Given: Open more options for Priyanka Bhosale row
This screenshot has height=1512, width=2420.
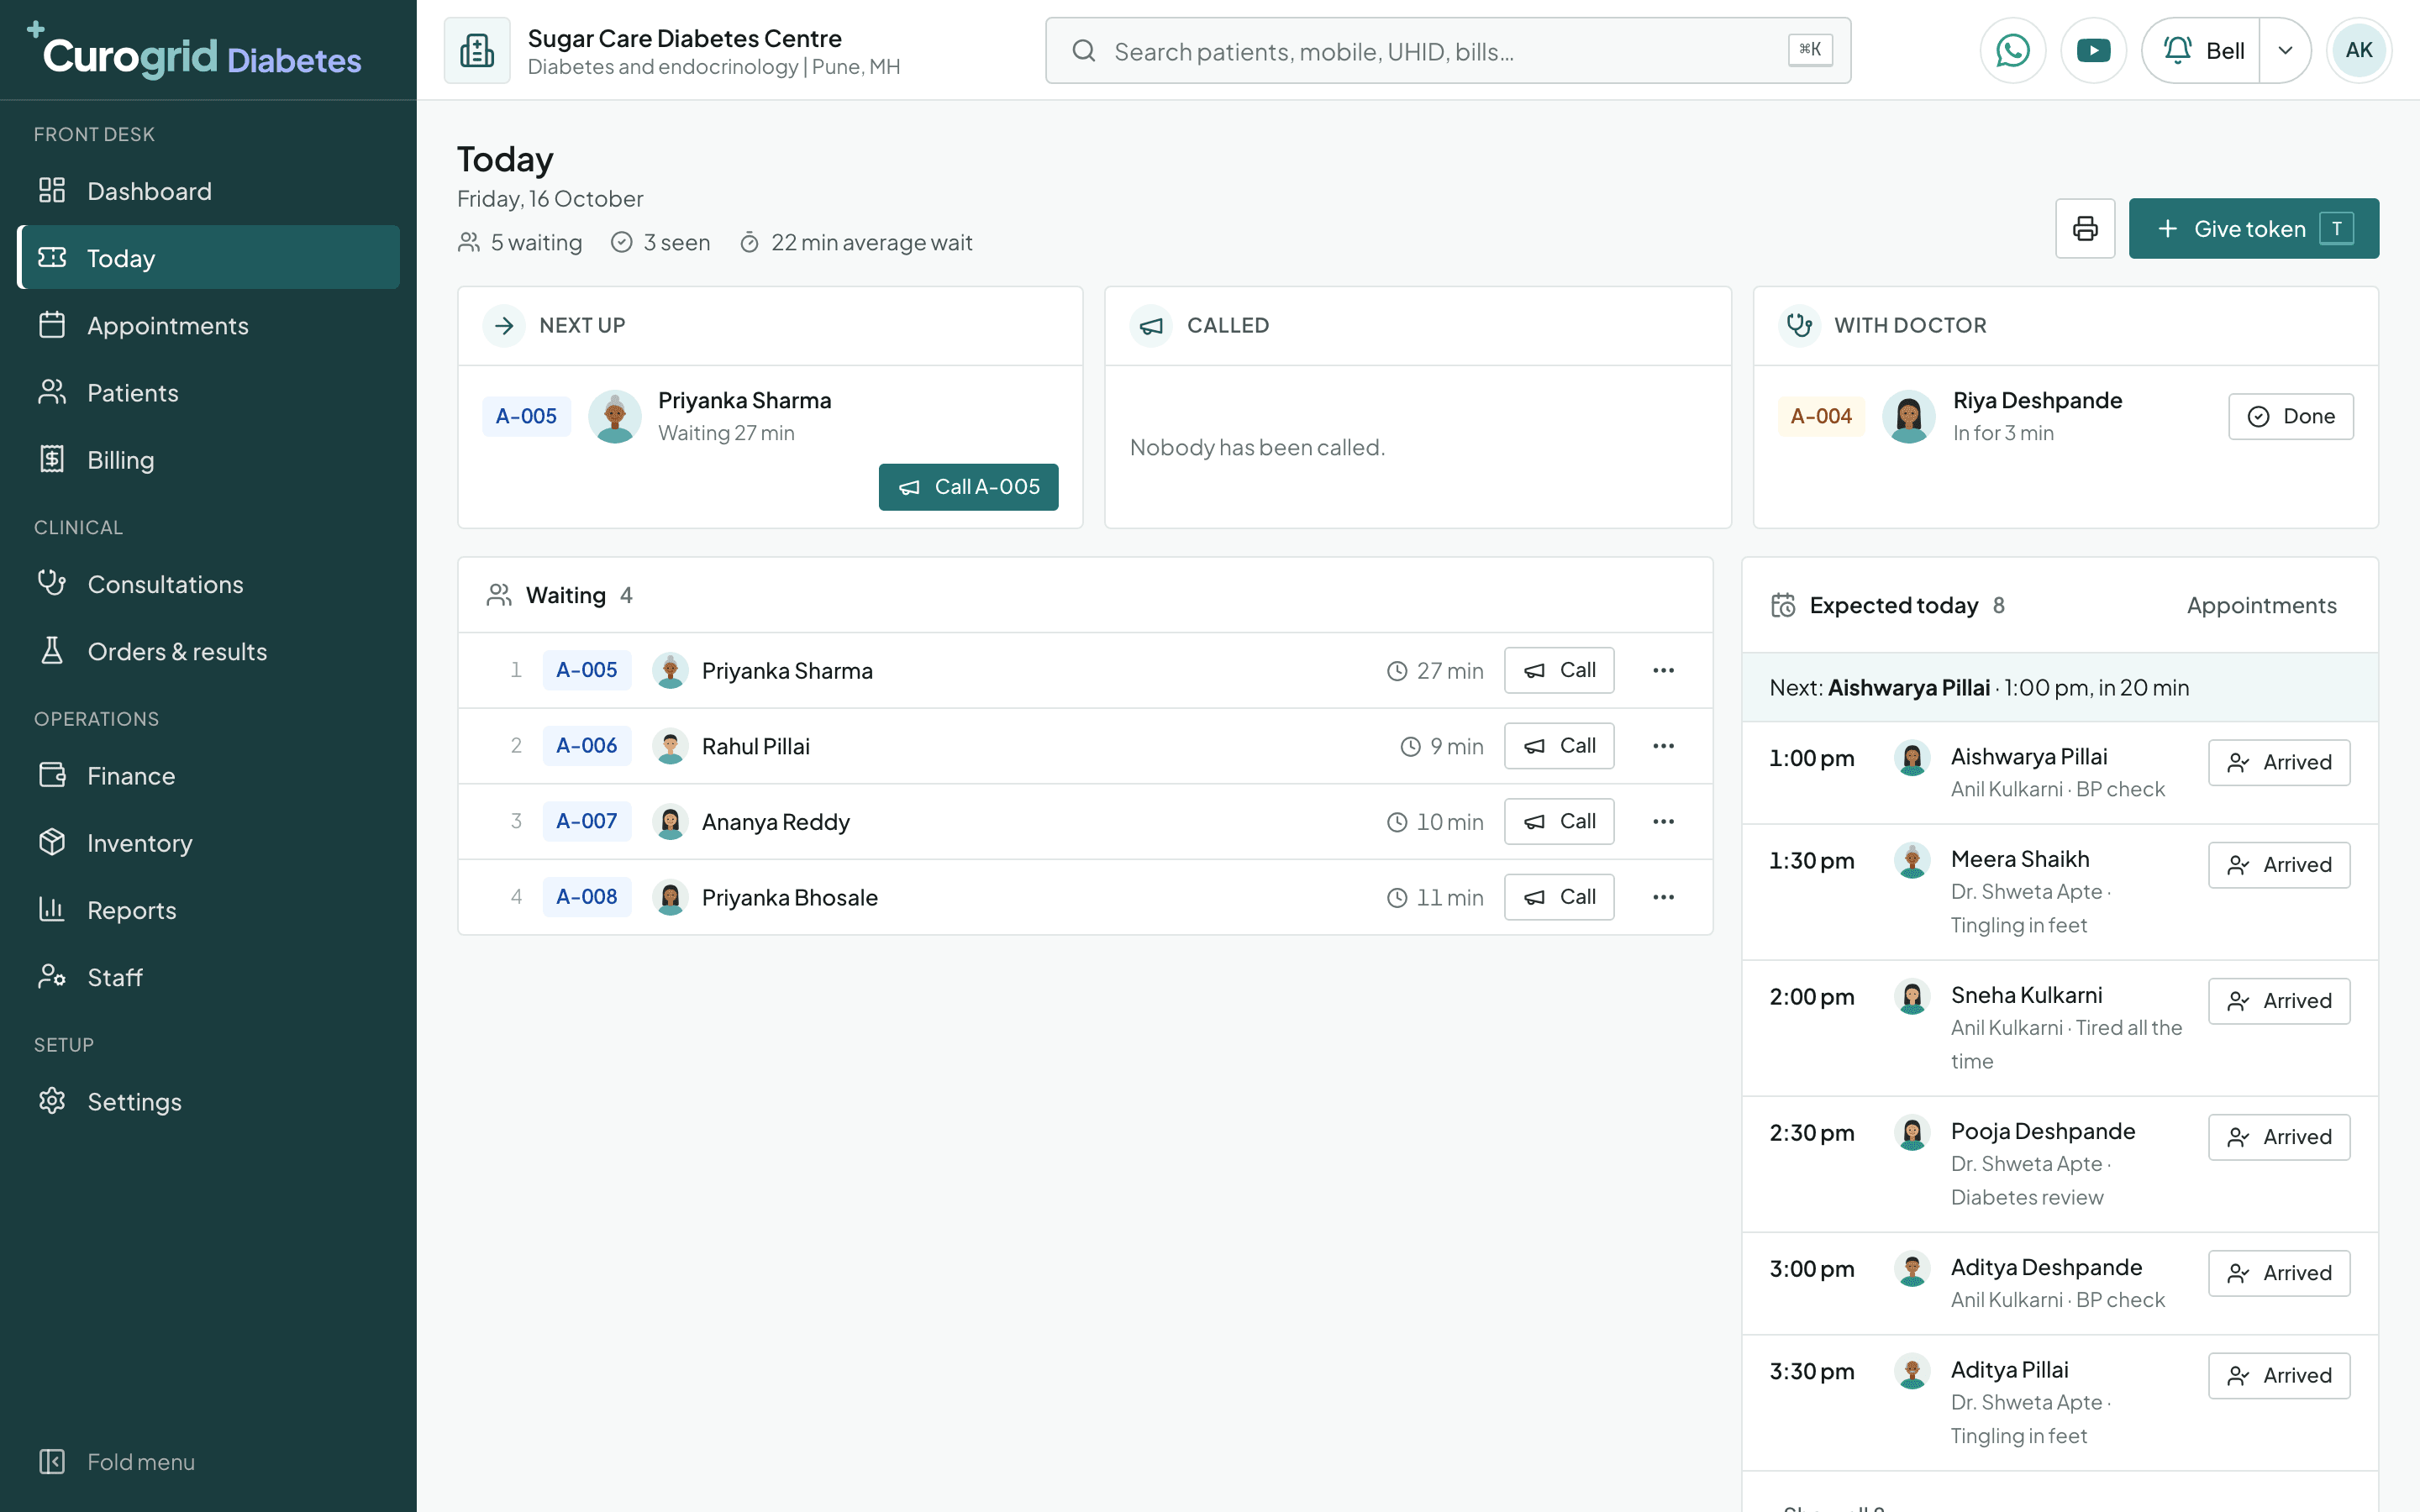Looking at the screenshot, I should point(1663,897).
